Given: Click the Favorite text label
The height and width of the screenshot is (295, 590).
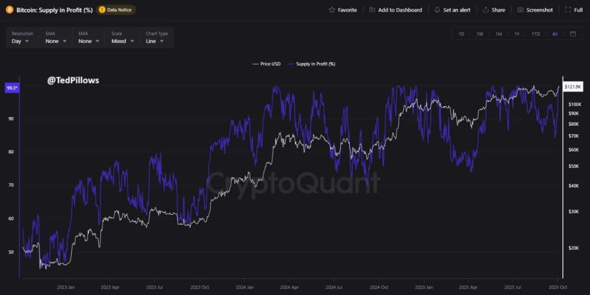Looking at the screenshot, I should coord(347,10).
